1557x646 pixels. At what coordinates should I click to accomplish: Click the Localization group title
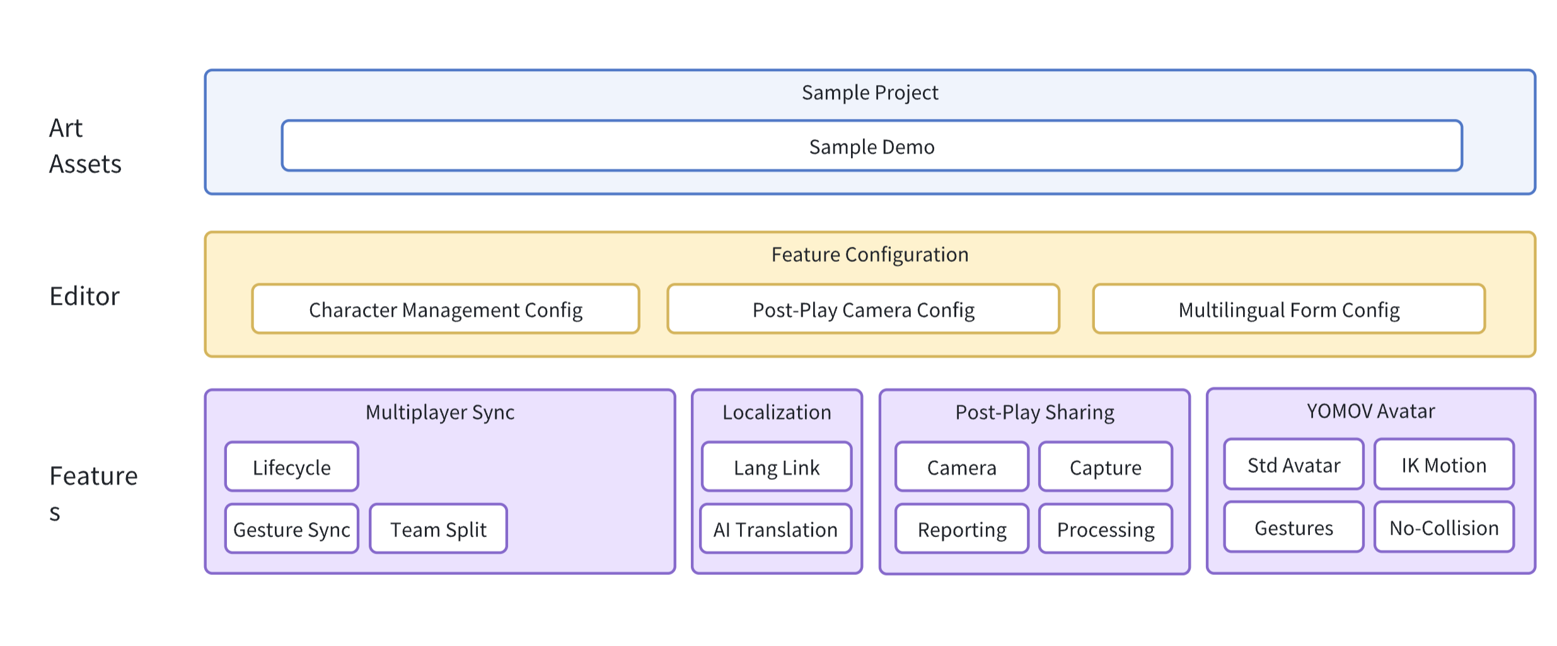[x=777, y=412]
